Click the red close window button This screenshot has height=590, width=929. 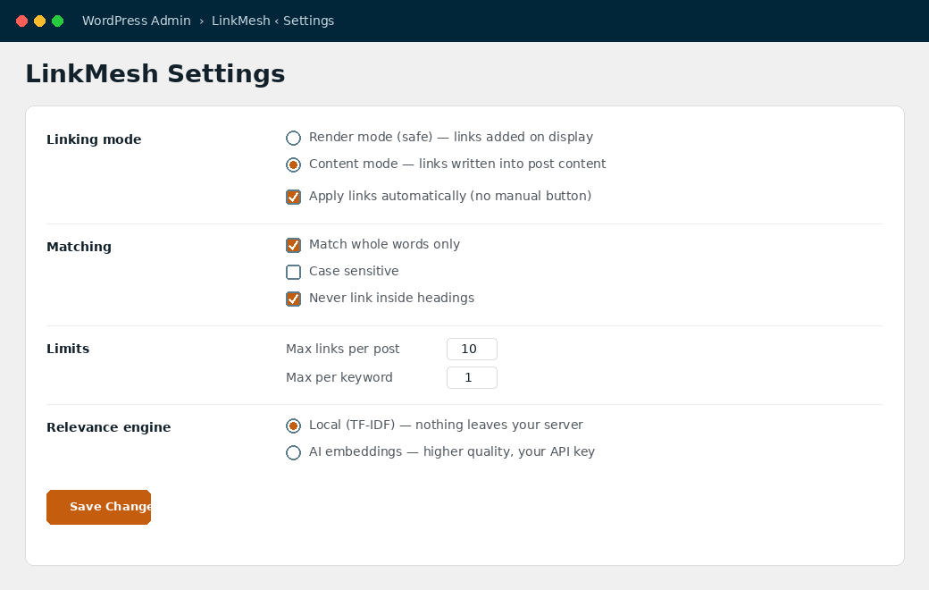(x=22, y=21)
